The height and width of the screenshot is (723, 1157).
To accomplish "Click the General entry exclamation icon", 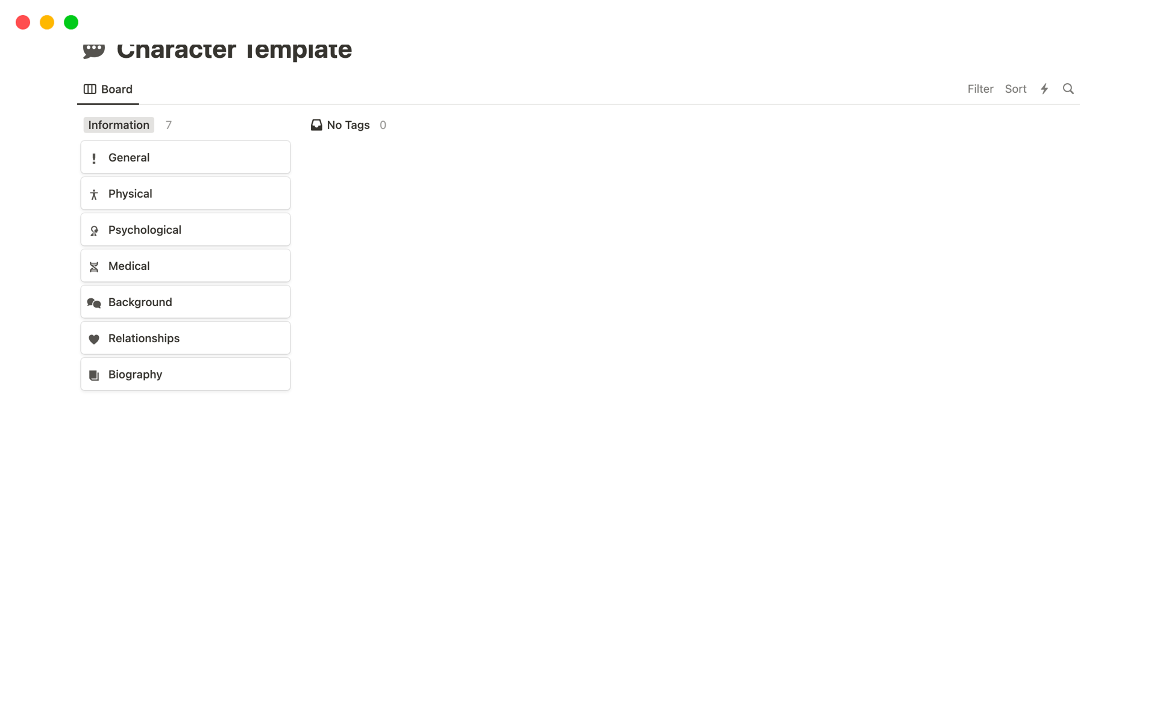I will click(95, 157).
